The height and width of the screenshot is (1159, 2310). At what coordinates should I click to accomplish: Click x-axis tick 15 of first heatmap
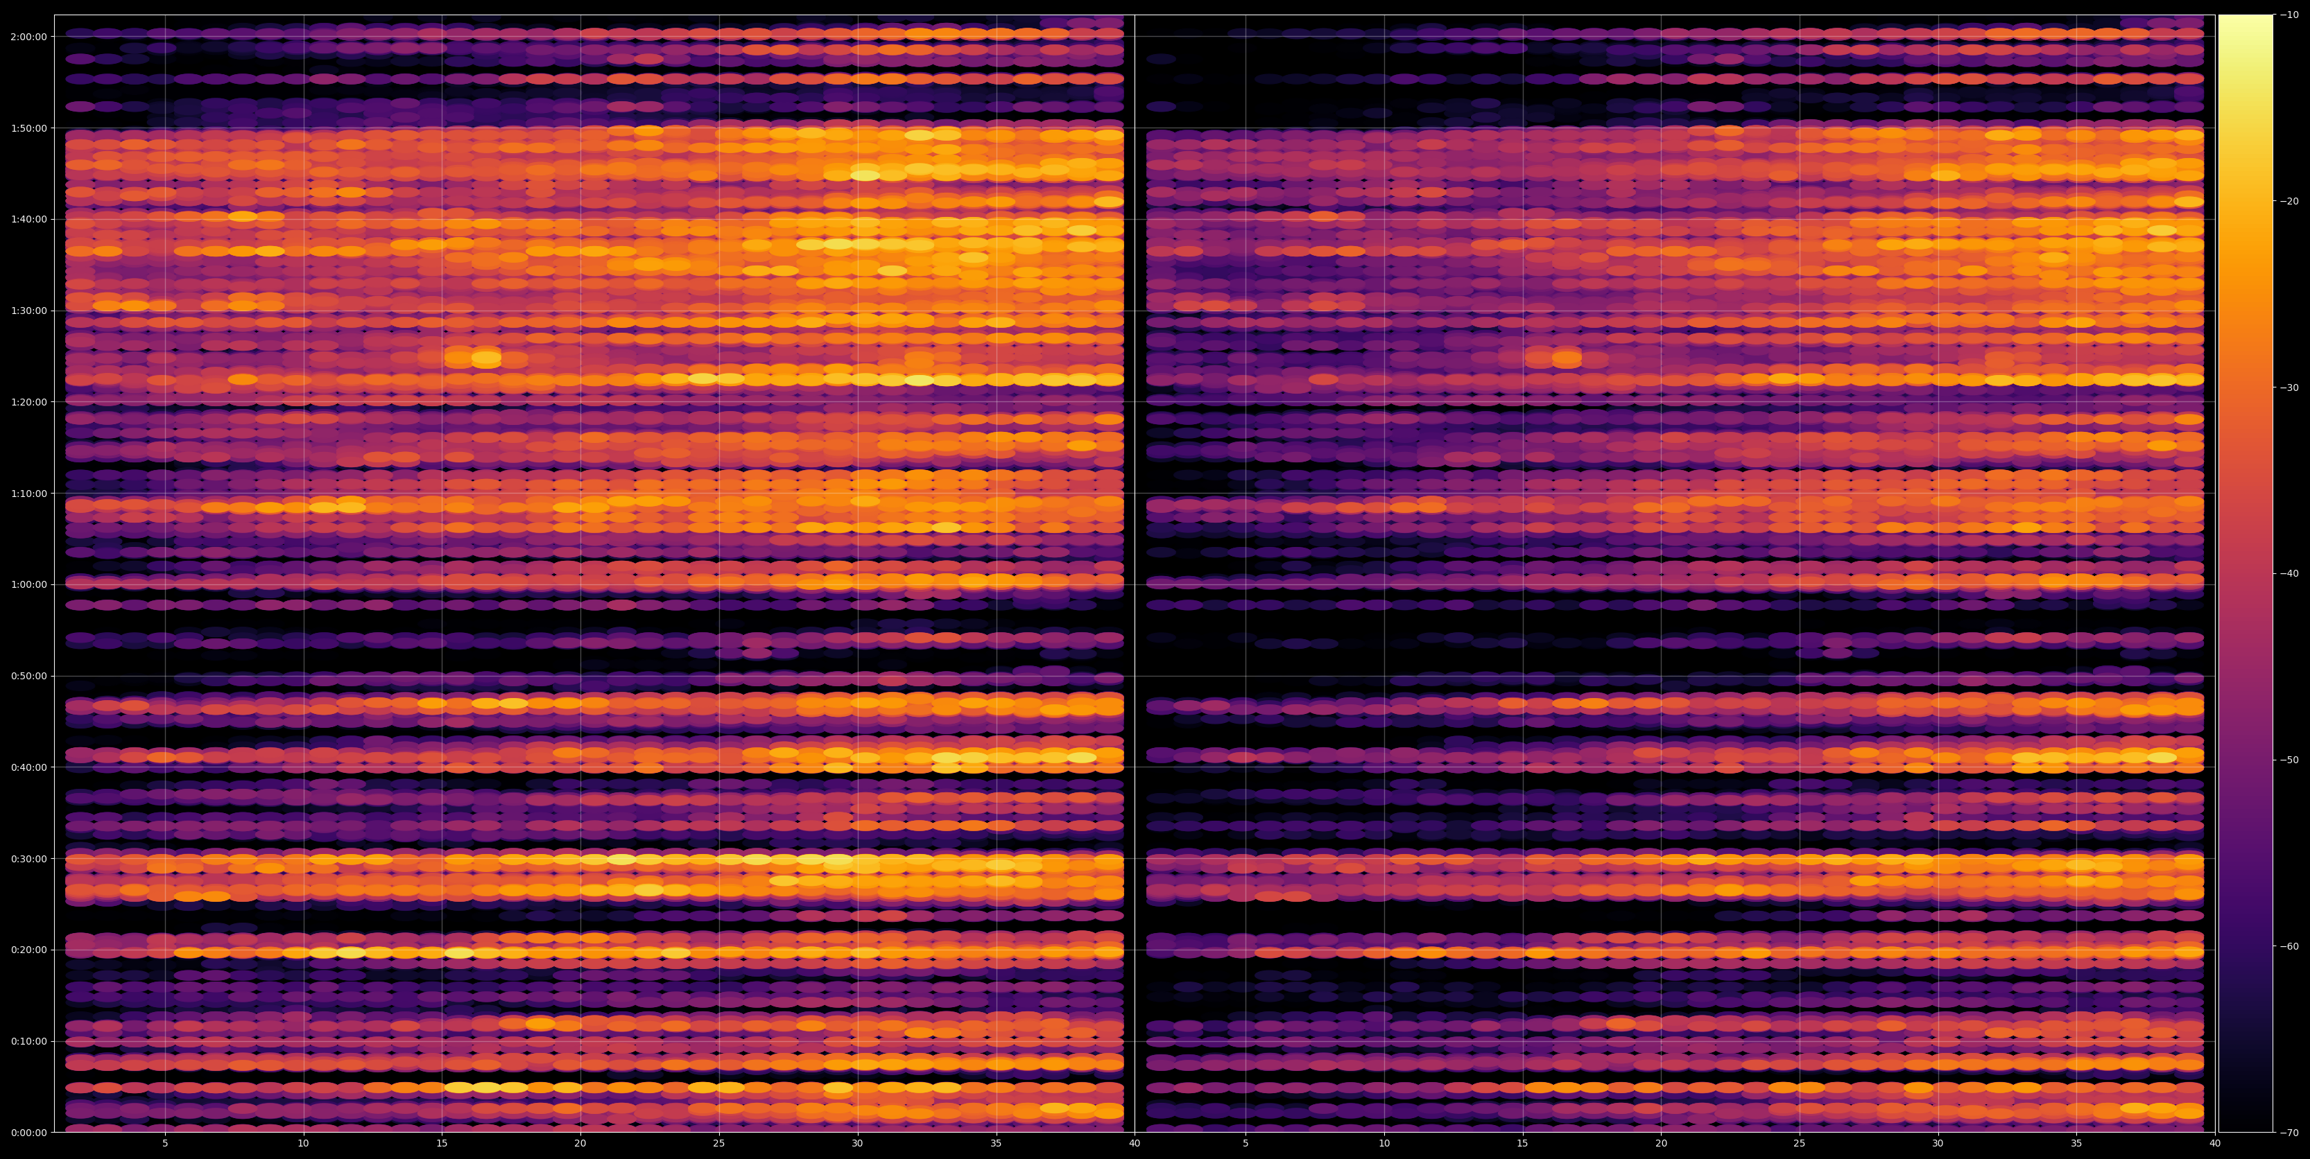pyautogui.click(x=442, y=1144)
